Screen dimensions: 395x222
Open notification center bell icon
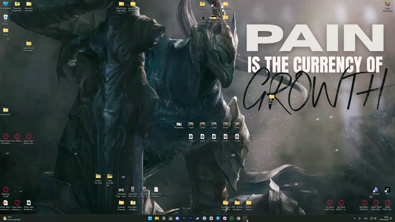click(391, 218)
